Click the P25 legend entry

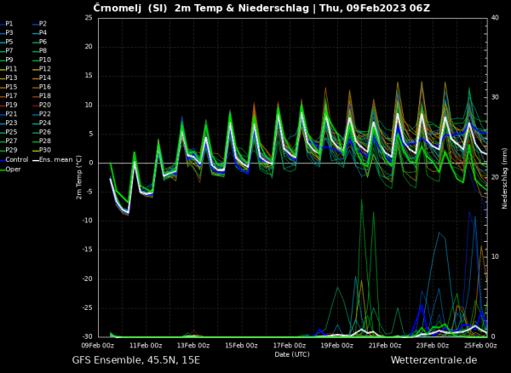click(x=9, y=132)
